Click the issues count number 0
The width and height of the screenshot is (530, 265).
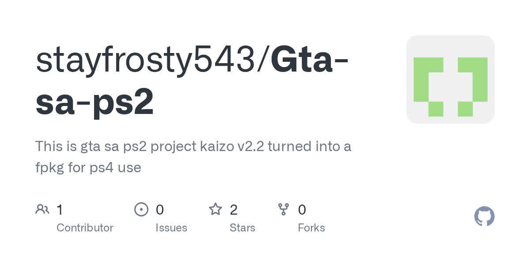160,209
